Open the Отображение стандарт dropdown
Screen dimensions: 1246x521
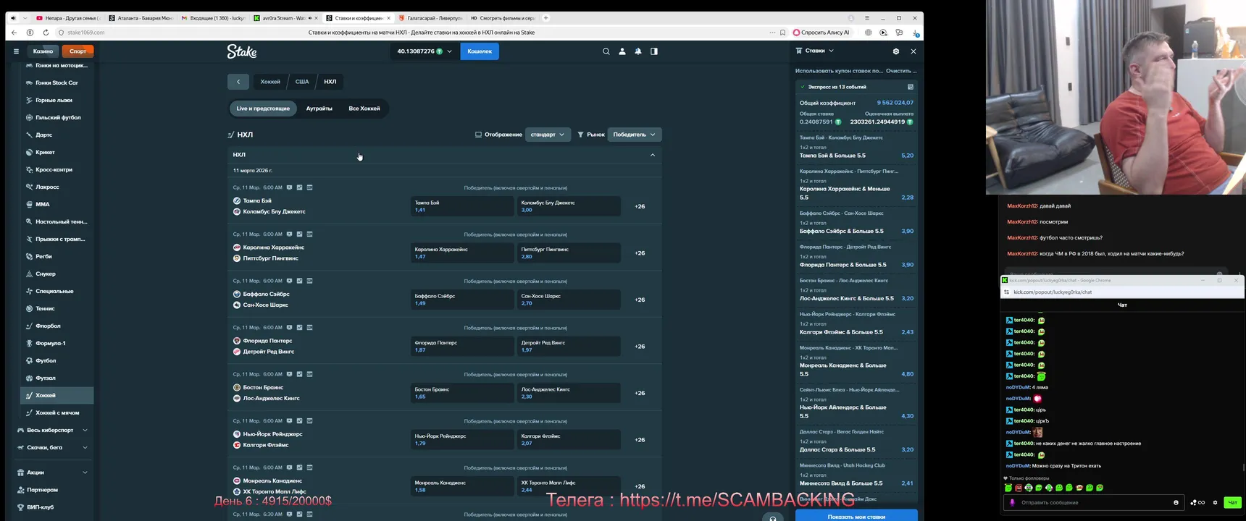(548, 135)
